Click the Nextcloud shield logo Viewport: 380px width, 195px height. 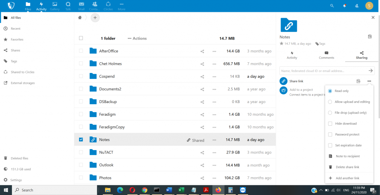11,6
